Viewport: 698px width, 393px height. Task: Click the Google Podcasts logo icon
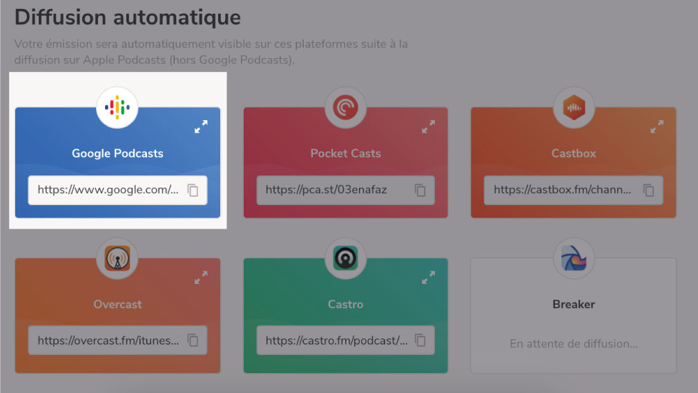pos(117,107)
